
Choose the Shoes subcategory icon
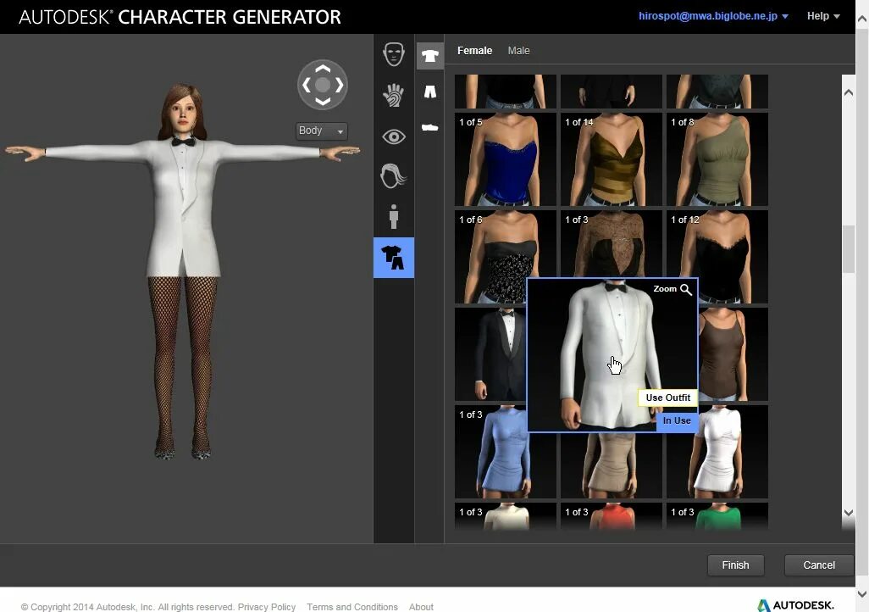click(430, 128)
